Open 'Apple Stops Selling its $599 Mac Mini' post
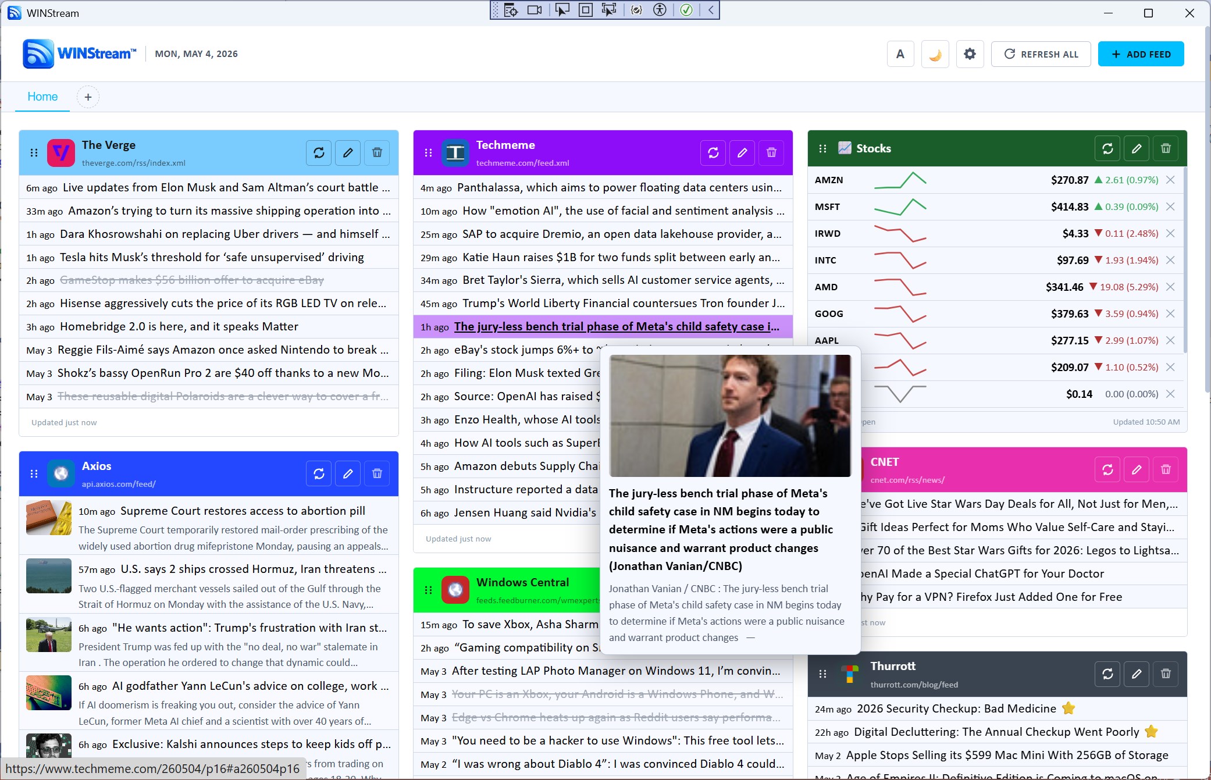 click(1007, 755)
